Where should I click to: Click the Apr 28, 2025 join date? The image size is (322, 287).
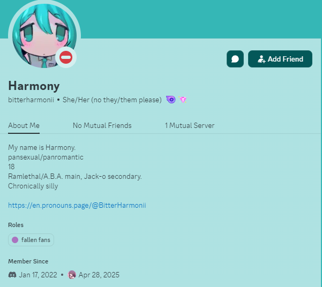click(99, 275)
